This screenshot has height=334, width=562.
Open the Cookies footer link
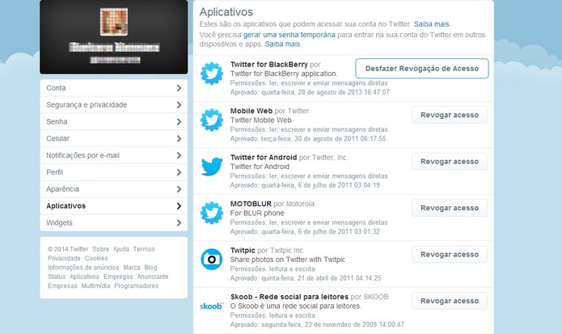tap(96, 258)
